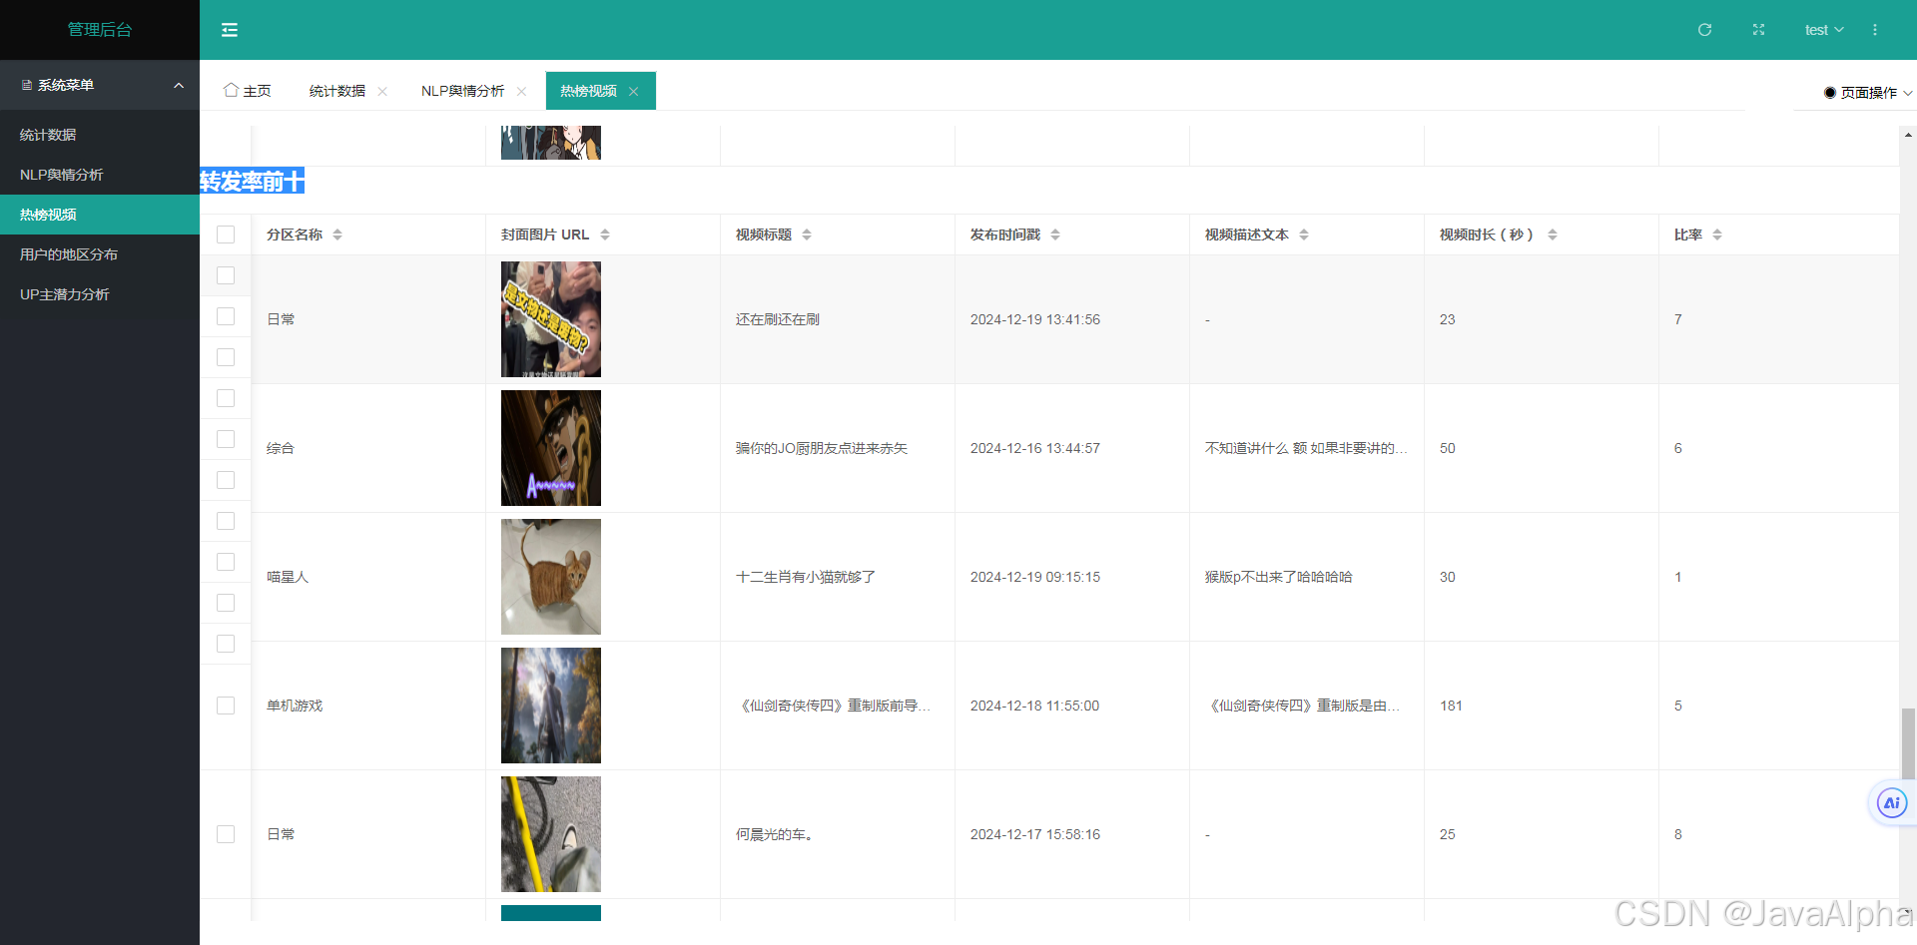Image resolution: width=1917 pixels, height=945 pixels.
Task: Click description 猴版p不出来了哈哈哈哈
Action: click(x=1279, y=577)
